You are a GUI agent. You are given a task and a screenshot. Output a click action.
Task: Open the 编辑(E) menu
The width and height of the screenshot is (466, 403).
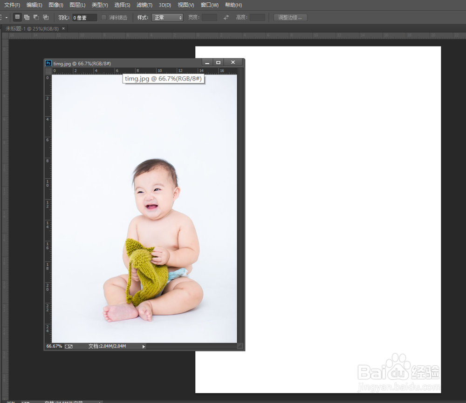point(34,5)
